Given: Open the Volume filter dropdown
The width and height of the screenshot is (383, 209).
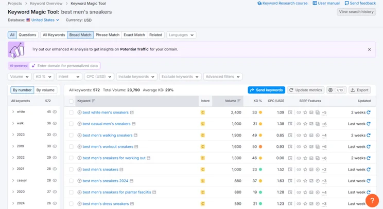Looking at the screenshot, I should (x=20, y=77).
